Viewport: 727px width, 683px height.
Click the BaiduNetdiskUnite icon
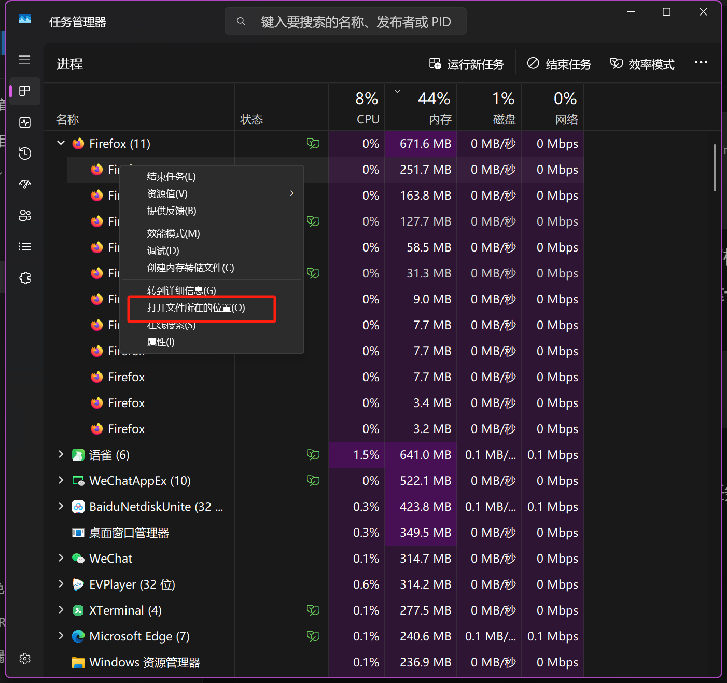(78, 507)
